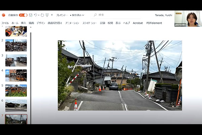The width and height of the screenshot is (202, 135).
Task: Click the Save icon in title bar
Action: [31, 15]
